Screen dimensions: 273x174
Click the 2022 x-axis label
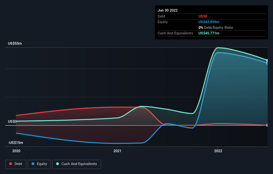click(x=218, y=151)
